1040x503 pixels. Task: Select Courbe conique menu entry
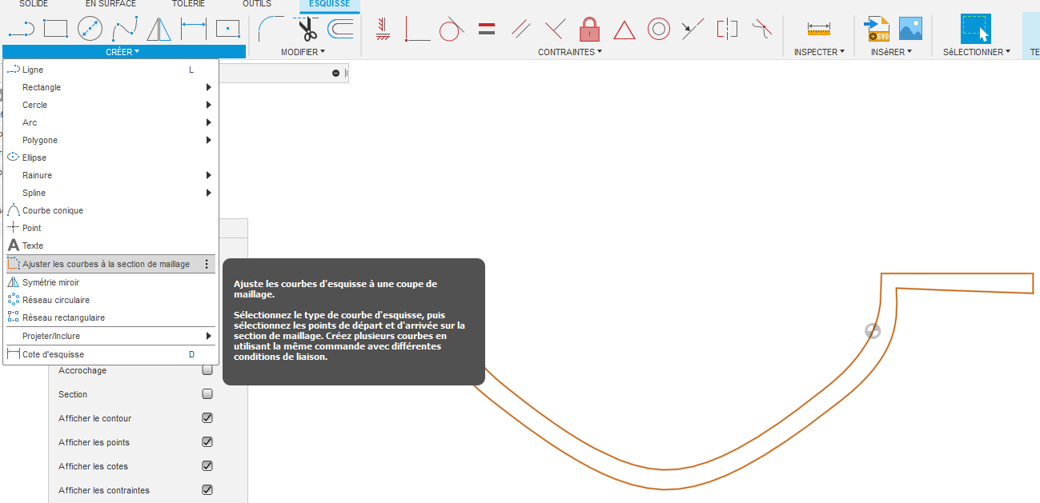[x=53, y=210]
